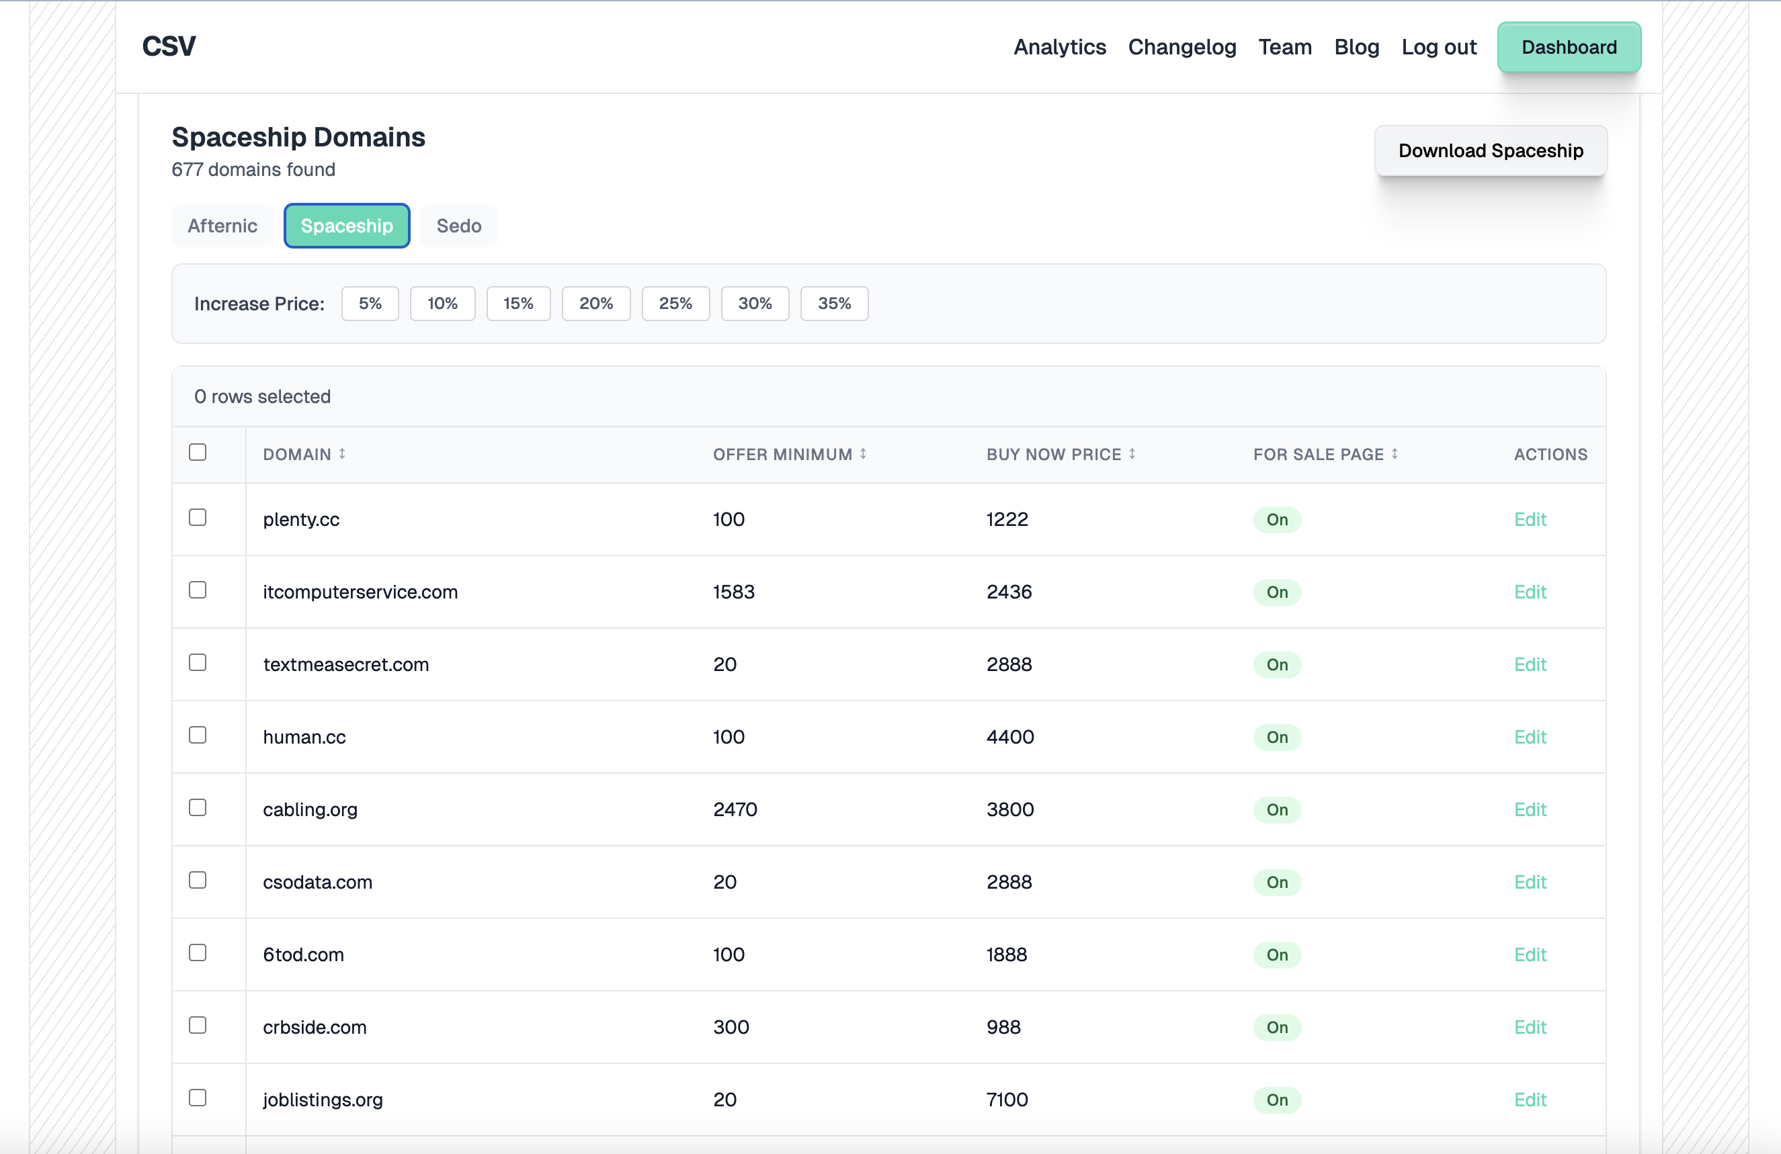Click the buy now price 7100
Screen dimensions: 1781x1154
click(x=1007, y=1100)
